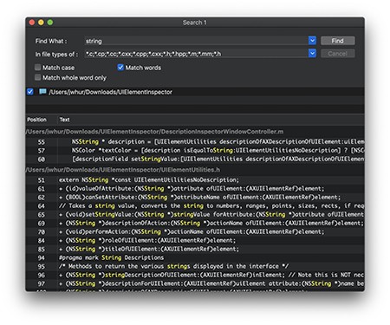Click the Text column header
The width and height of the screenshot is (390, 325).
point(64,120)
